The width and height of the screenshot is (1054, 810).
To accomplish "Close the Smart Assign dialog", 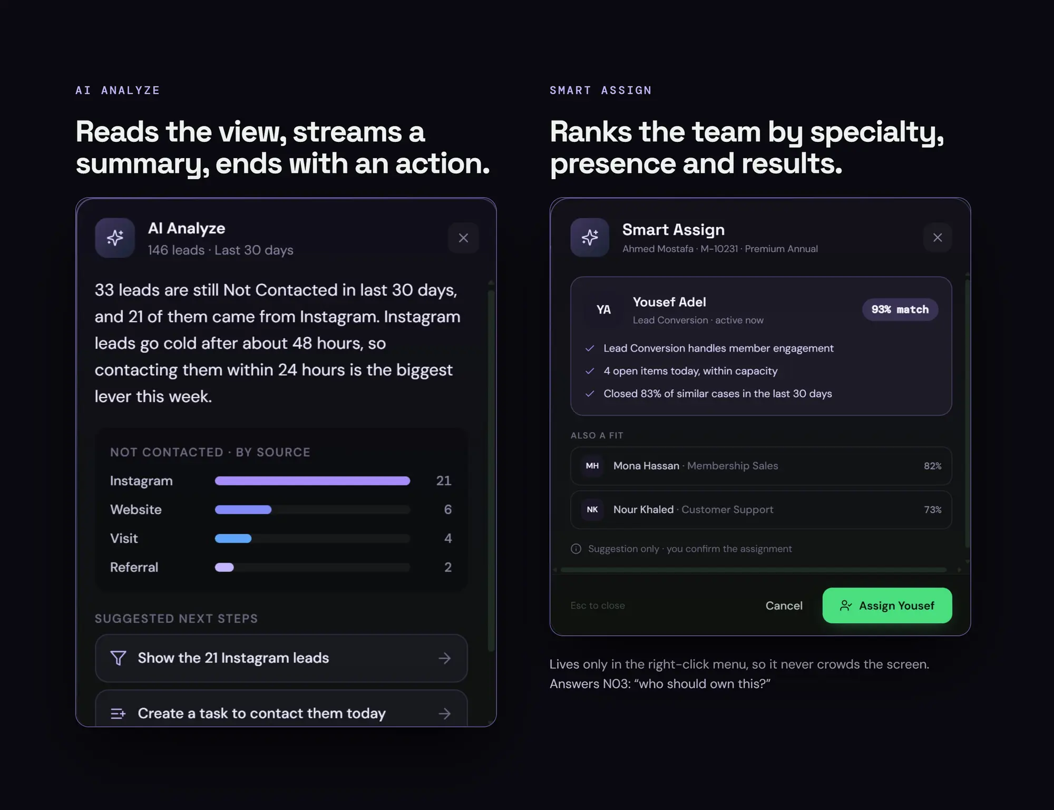I will point(938,238).
